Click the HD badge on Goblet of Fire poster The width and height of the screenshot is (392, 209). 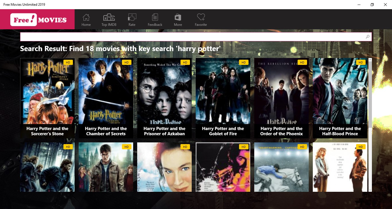pos(244,62)
